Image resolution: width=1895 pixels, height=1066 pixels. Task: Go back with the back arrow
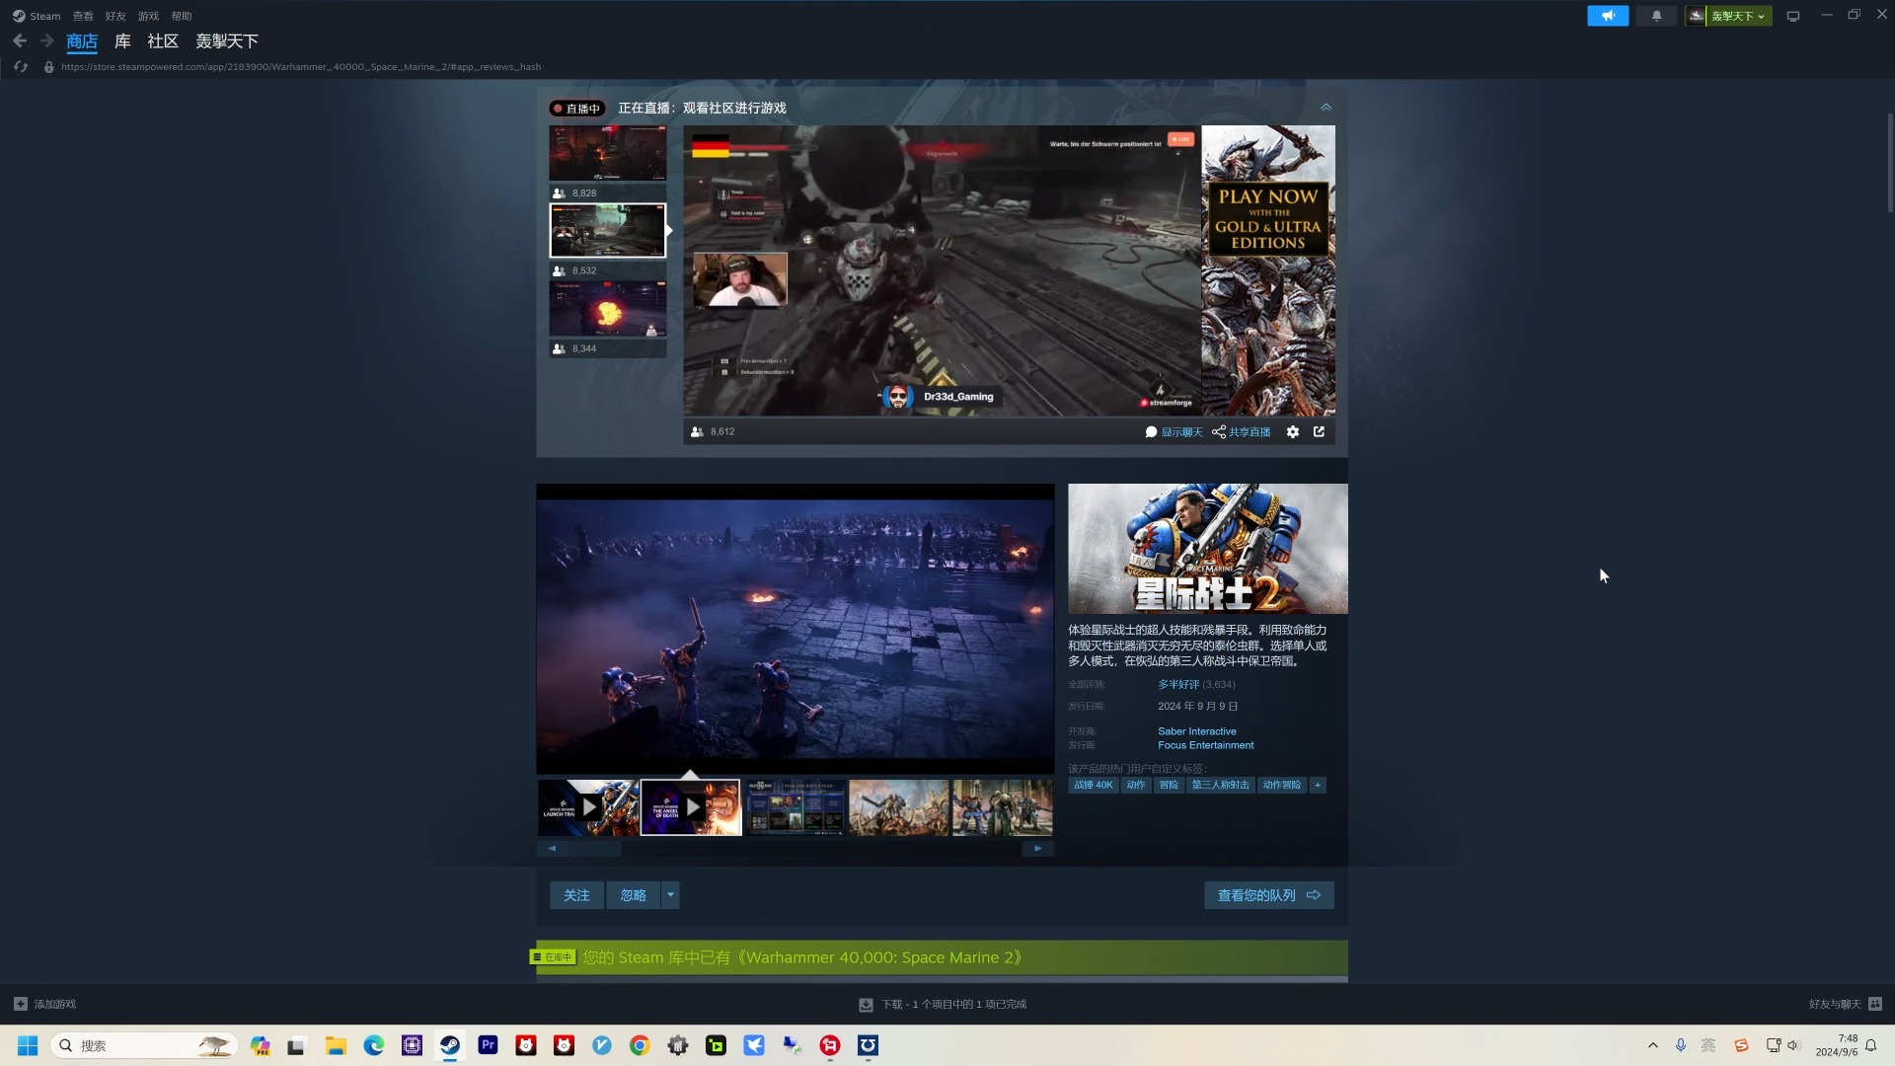pos(20,40)
